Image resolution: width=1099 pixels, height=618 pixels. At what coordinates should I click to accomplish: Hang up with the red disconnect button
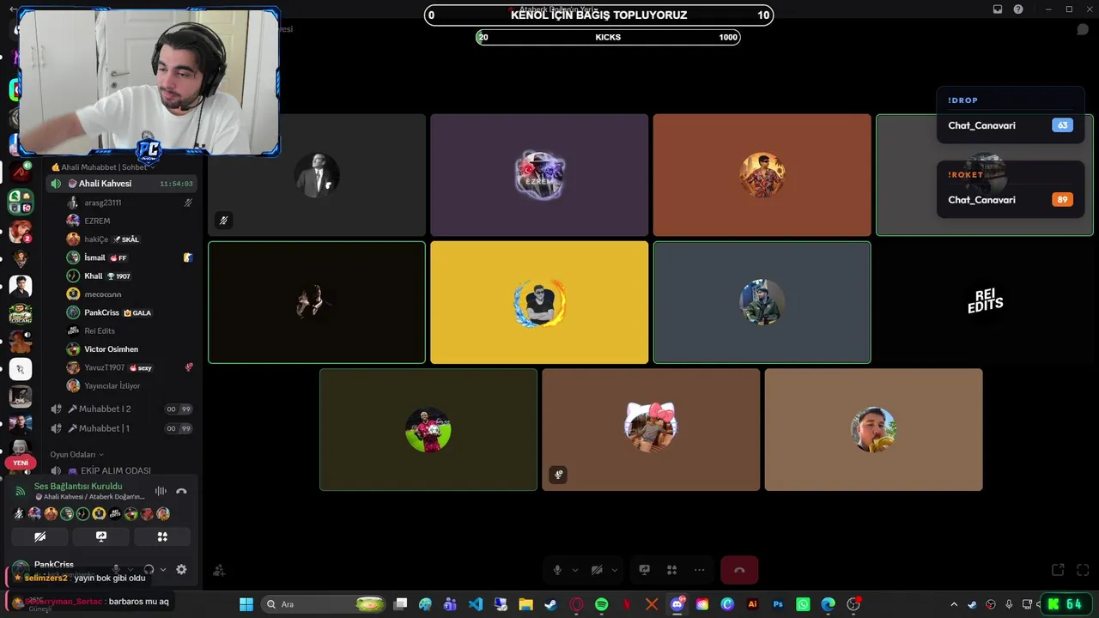pyautogui.click(x=739, y=570)
